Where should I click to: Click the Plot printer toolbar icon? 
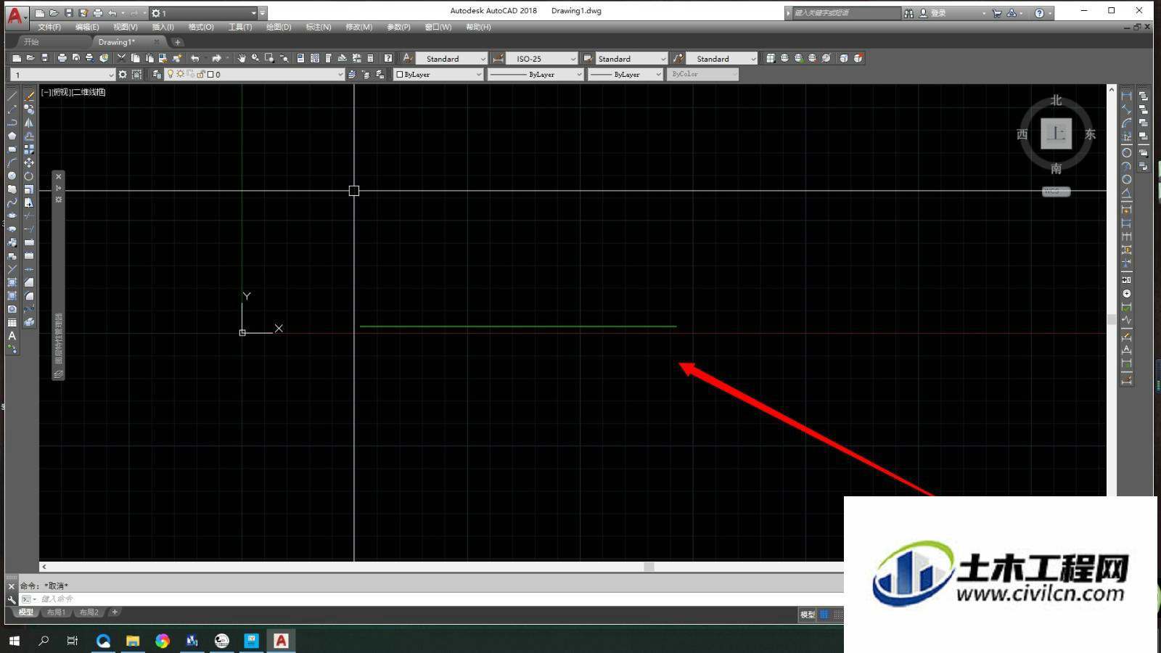62,58
